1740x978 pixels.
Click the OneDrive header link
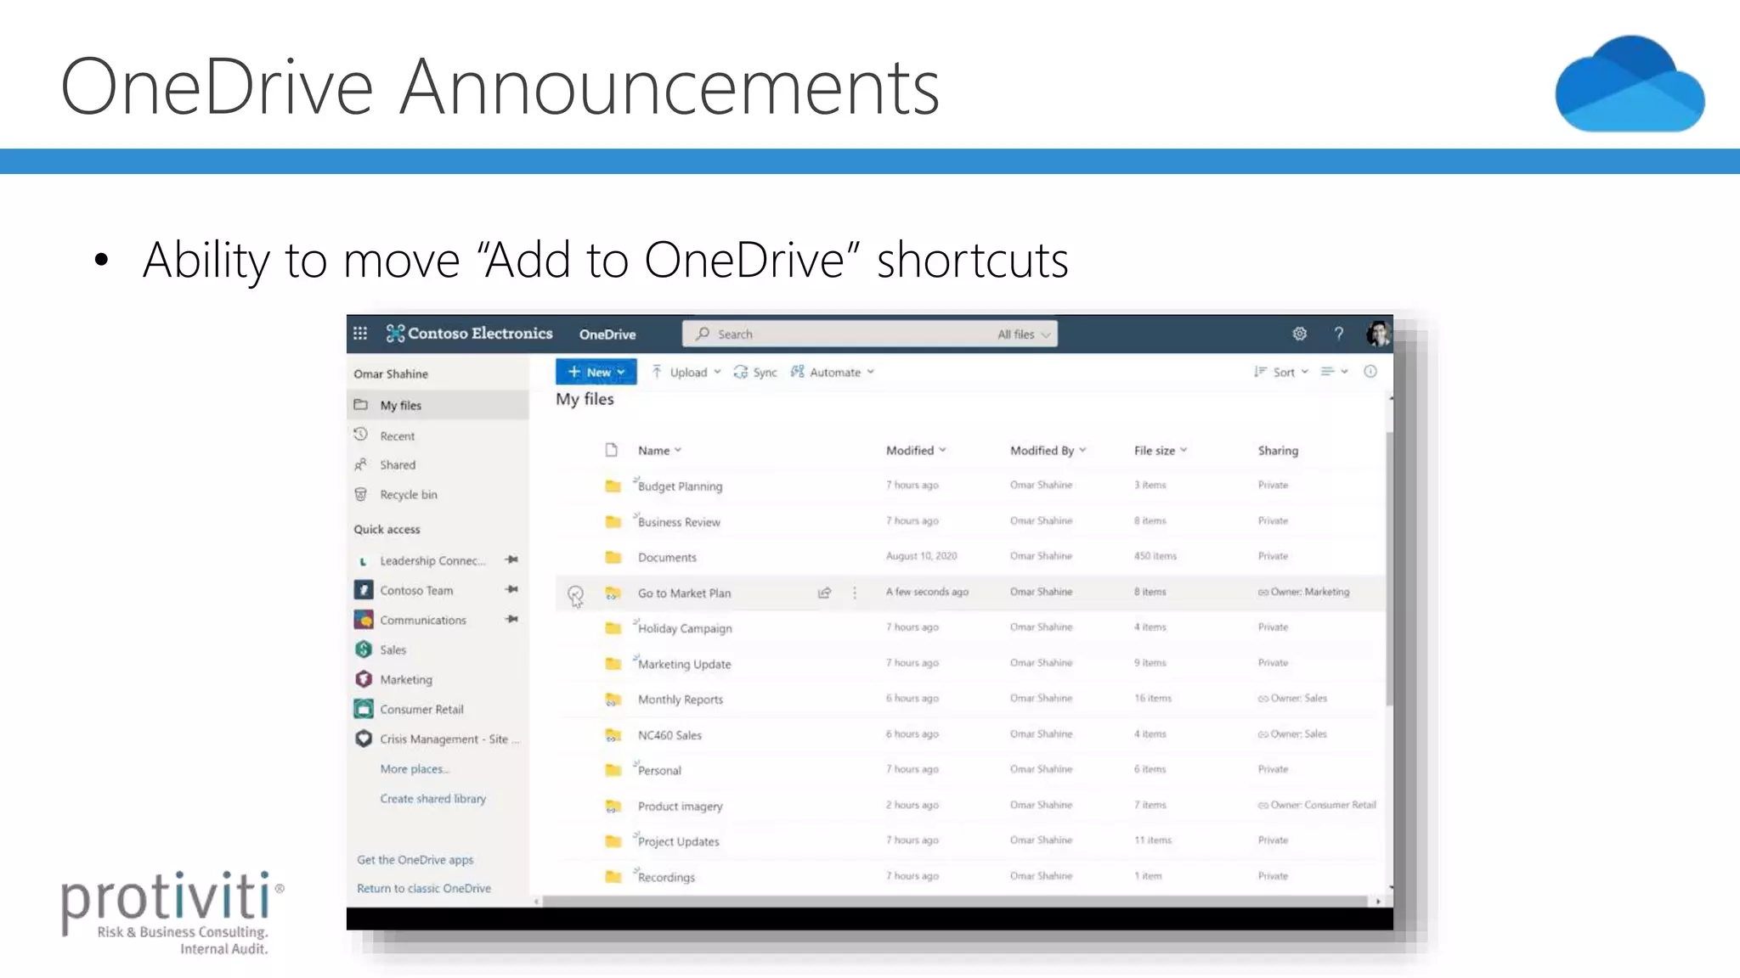(607, 334)
